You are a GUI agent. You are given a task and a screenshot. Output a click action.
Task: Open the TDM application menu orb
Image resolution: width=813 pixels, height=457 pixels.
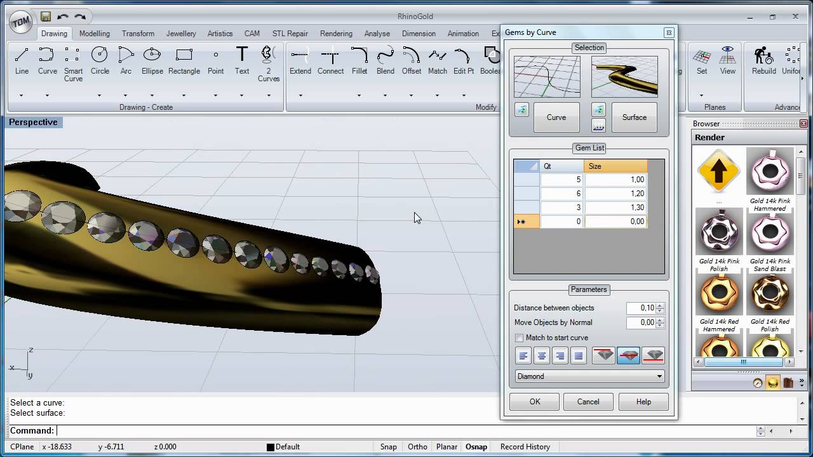(x=22, y=22)
